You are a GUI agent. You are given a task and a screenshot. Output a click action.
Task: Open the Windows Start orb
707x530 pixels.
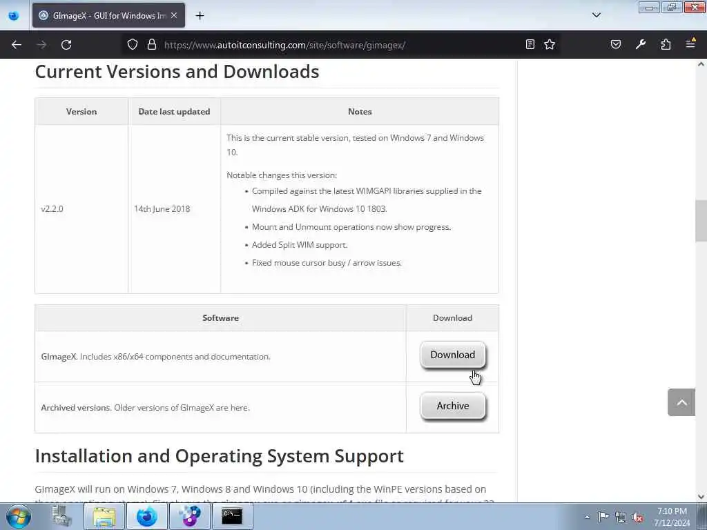point(19,516)
